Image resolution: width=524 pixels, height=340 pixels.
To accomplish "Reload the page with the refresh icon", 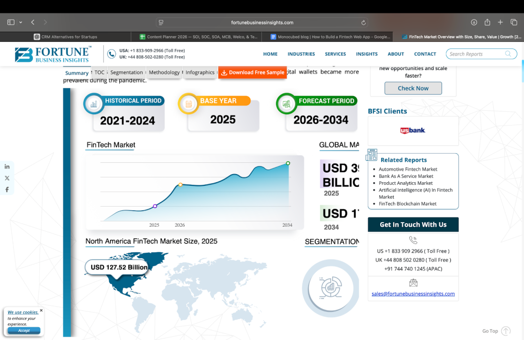I will click(x=363, y=22).
